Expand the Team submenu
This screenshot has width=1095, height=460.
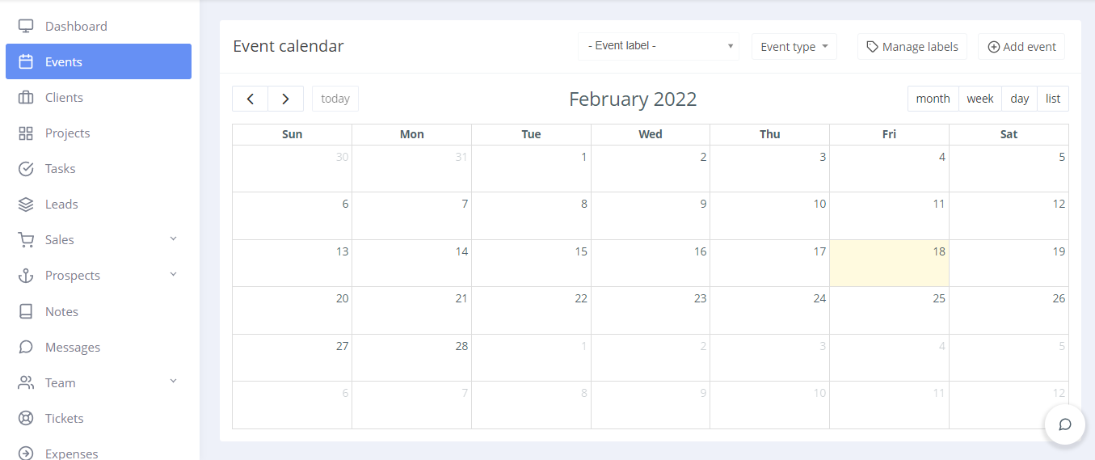pyautogui.click(x=173, y=382)
